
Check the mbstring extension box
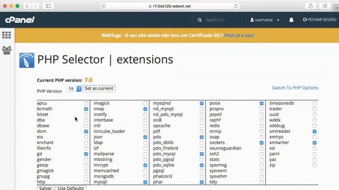(x=145, y=159)
